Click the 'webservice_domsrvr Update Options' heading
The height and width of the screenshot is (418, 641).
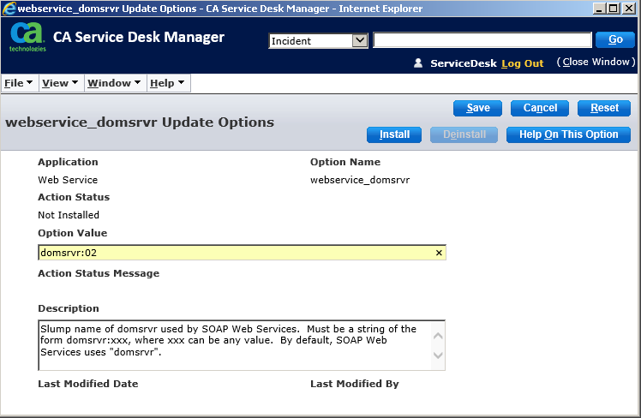click(140, 122)
